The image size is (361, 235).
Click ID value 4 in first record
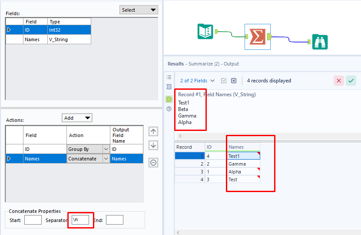(216, 156)
